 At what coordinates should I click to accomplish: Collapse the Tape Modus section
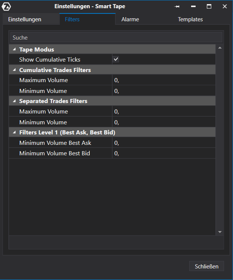coord(14,49)
